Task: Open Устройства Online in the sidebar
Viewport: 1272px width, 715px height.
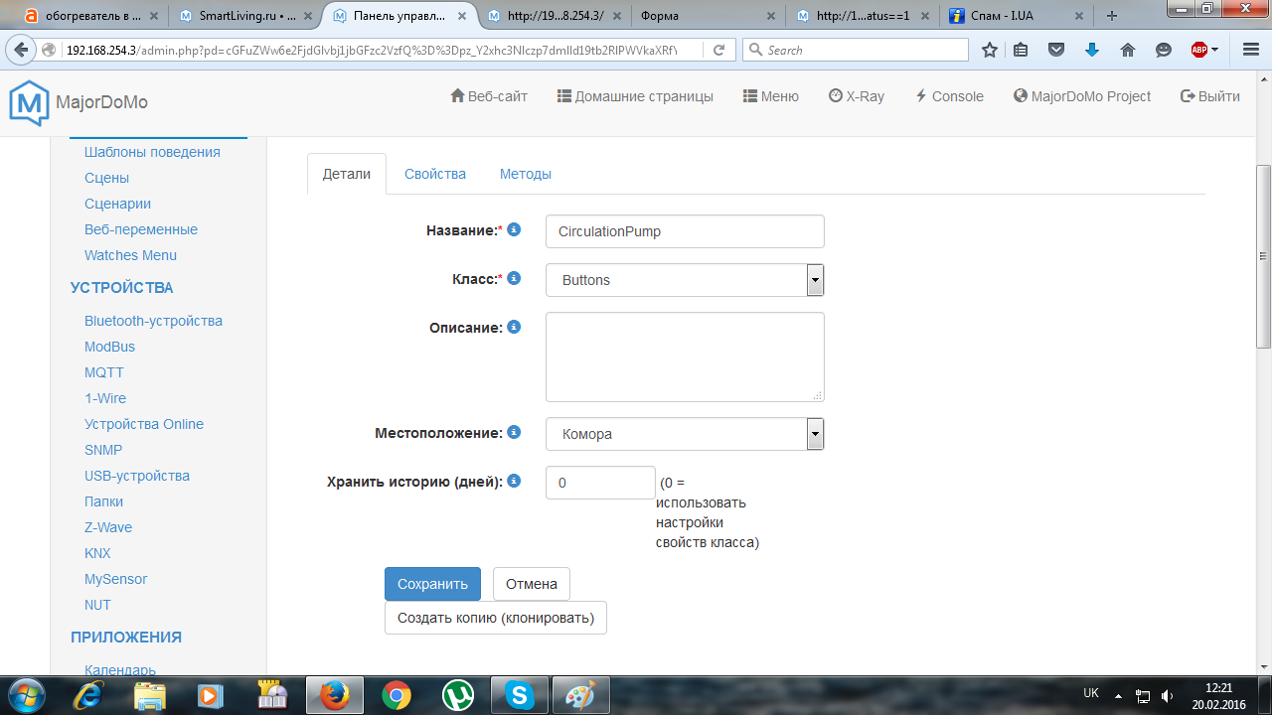Action: coord(144,424)
